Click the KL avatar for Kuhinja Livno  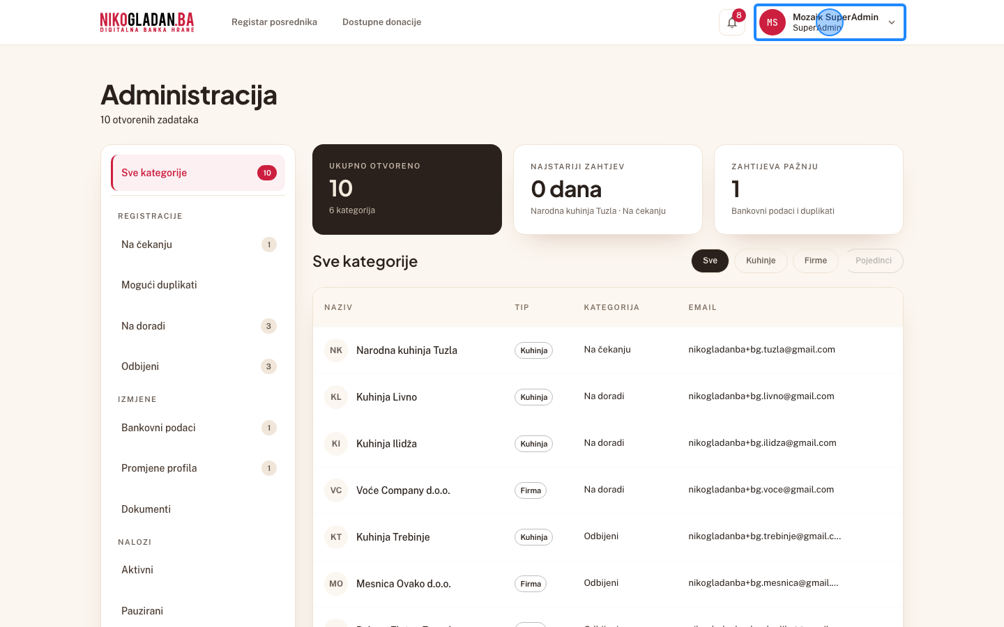[336, 397]
